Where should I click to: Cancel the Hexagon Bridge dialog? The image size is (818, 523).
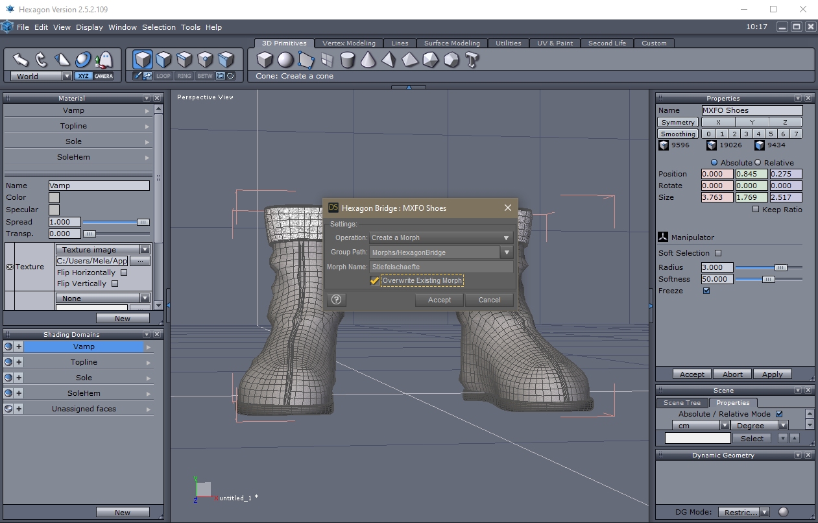pyautogui.click(x=489, y=300)
